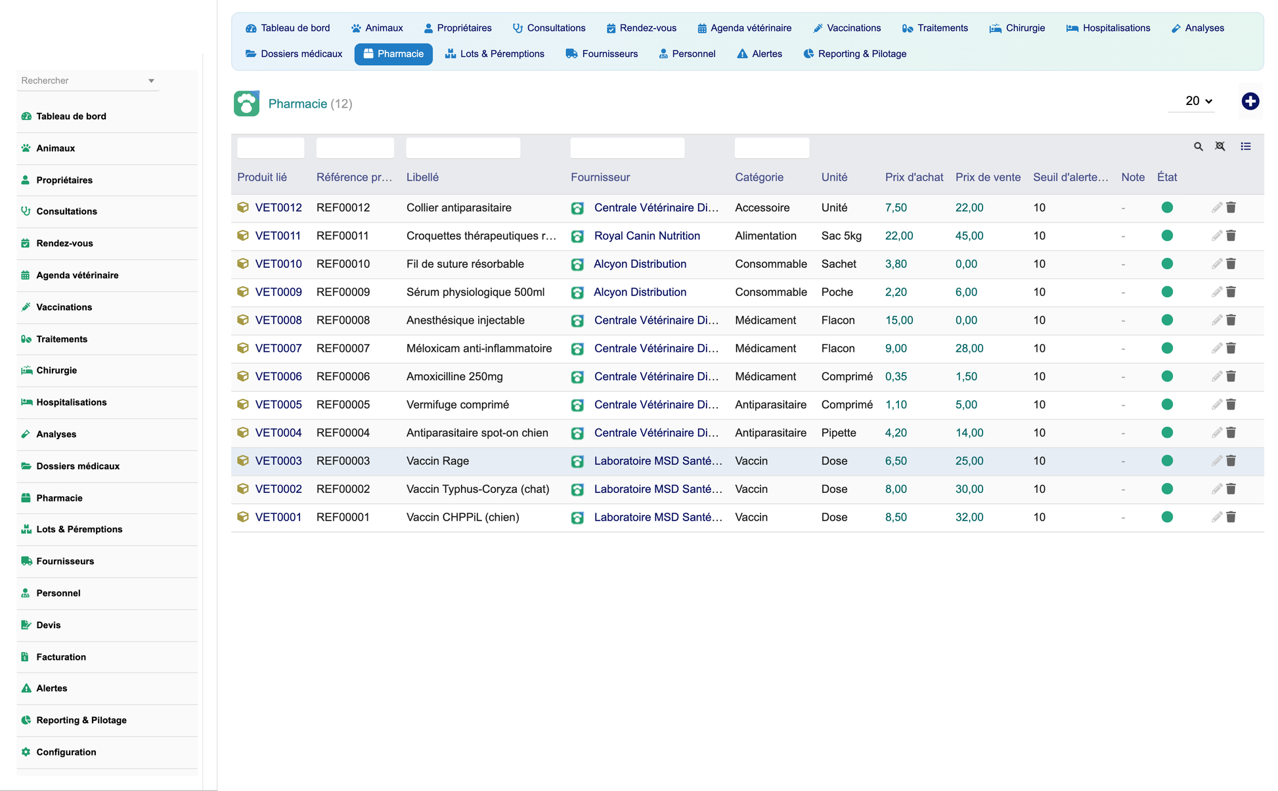Open Rendez-vous in the sidebar
This screenshot has width=1278, height=791.
[64, 244]
